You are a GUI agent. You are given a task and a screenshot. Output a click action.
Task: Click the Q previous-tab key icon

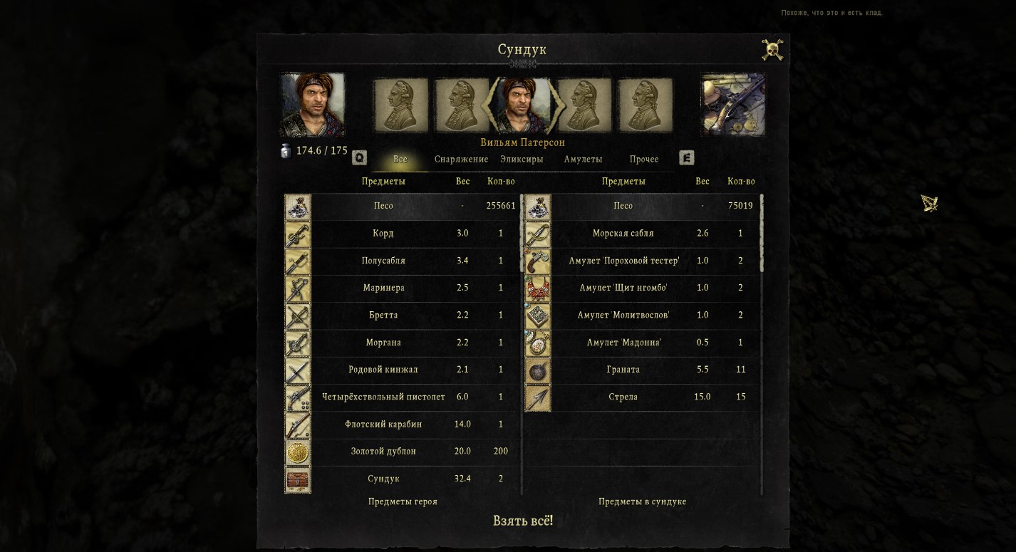coord(360,158)
